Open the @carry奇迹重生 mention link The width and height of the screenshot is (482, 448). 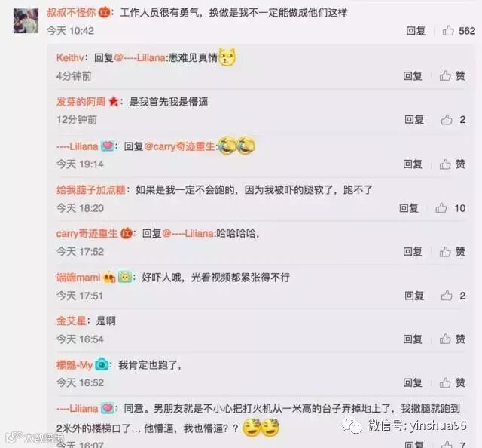pyautogui.click(x=179, y=146)
